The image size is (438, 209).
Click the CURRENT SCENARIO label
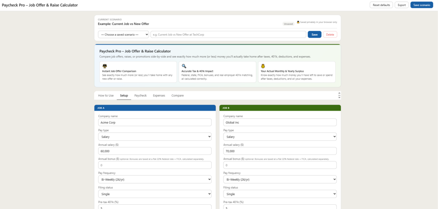pos(110,20)
